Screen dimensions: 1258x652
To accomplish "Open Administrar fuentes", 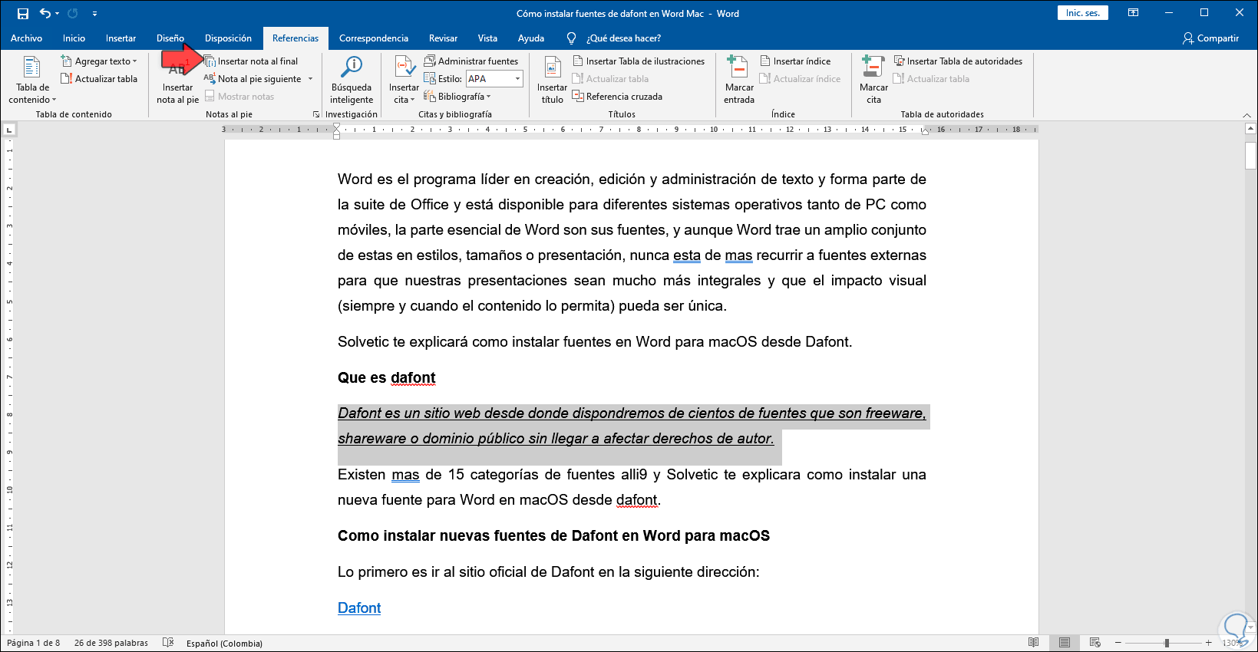I will [x=471, y=61].
